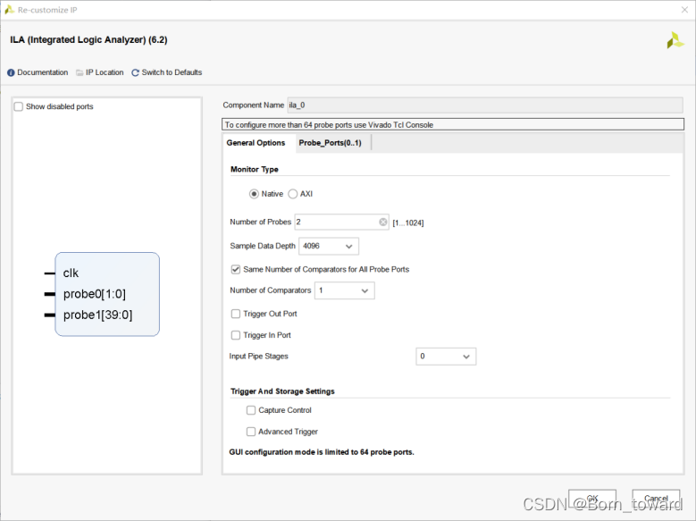This screenshot has height=521, width=696.
Task: Open the Sample Data Depth dropdown
Action: pos(329,246)
